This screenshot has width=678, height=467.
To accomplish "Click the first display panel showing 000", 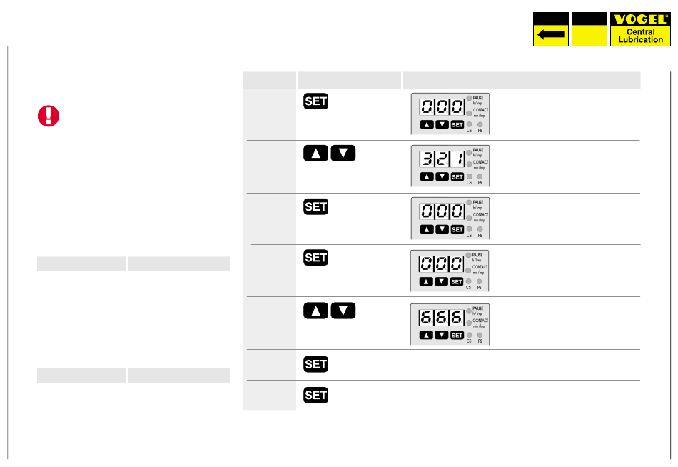I will [x=450, y=114].
